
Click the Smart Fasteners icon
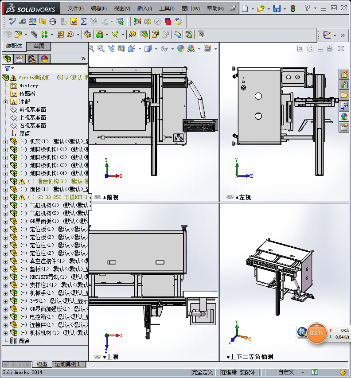click(x=60, y=34)
